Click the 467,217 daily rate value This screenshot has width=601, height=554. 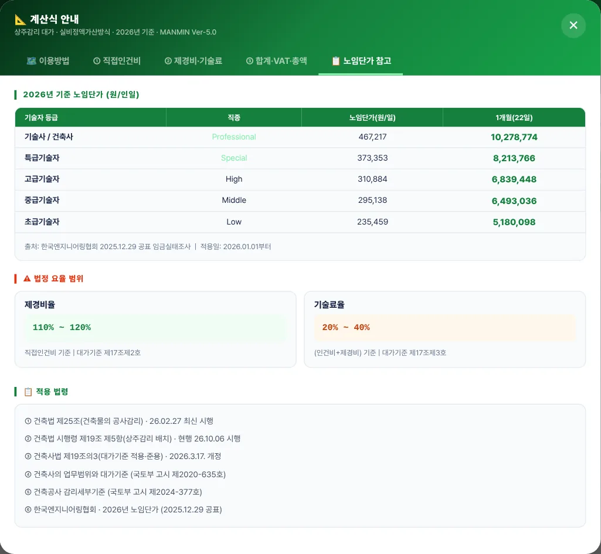tap(372, 137)
